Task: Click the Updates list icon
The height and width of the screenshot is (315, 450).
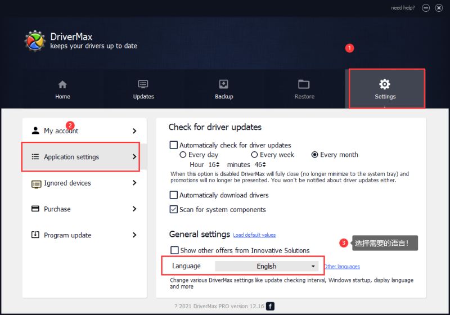Action: pos(143,84)
